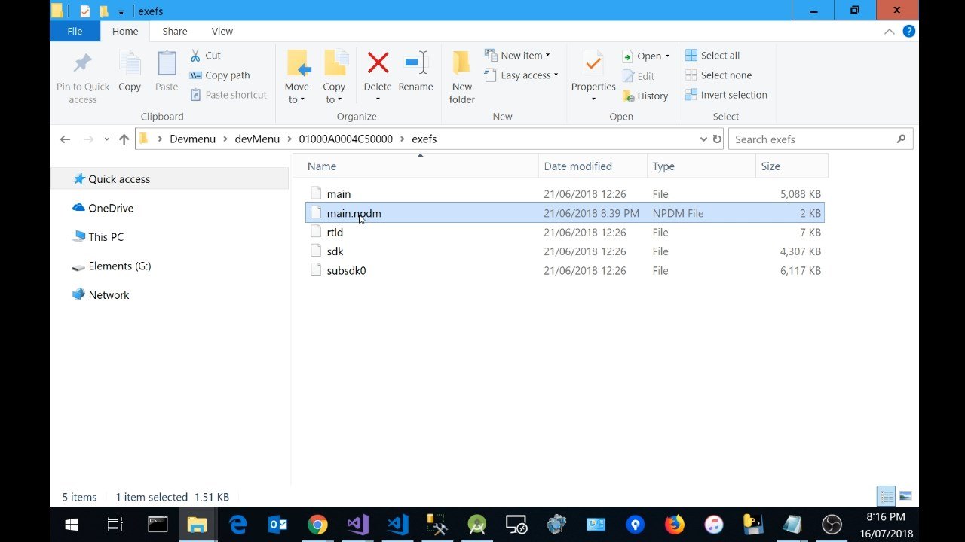Open Firefox from the taskbar
The height and width of the screenshot is (542, 965).
[x=674, y=524]
